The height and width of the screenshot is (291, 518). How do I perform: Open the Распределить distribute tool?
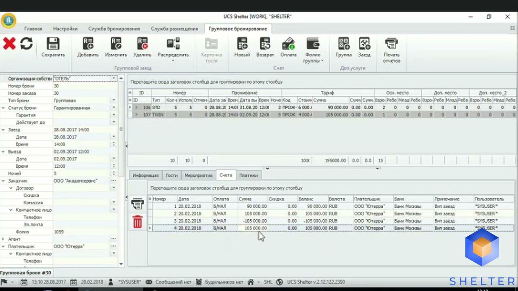[173, 49]
